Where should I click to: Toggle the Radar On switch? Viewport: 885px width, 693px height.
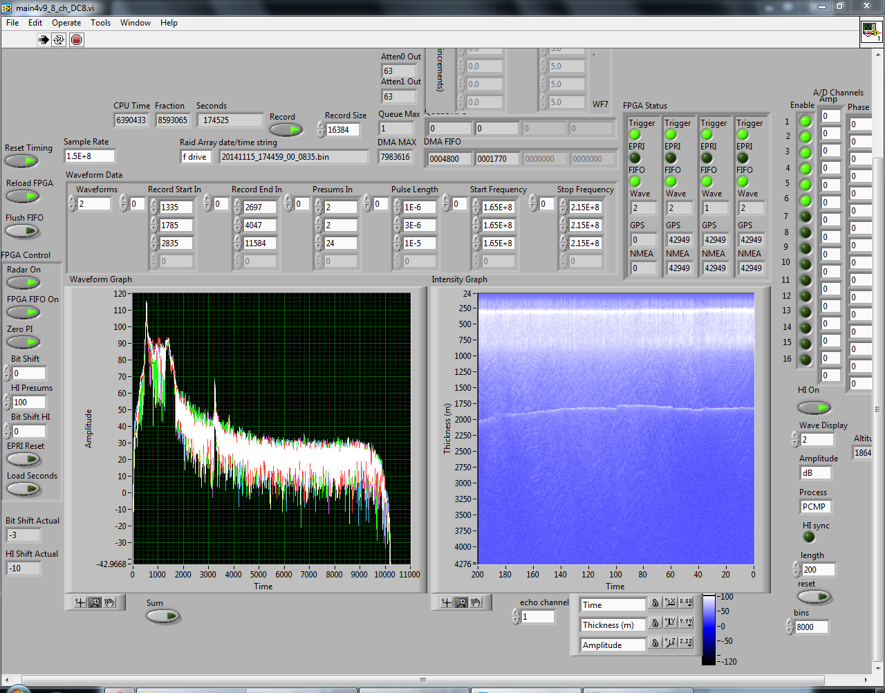coord(24,283)
